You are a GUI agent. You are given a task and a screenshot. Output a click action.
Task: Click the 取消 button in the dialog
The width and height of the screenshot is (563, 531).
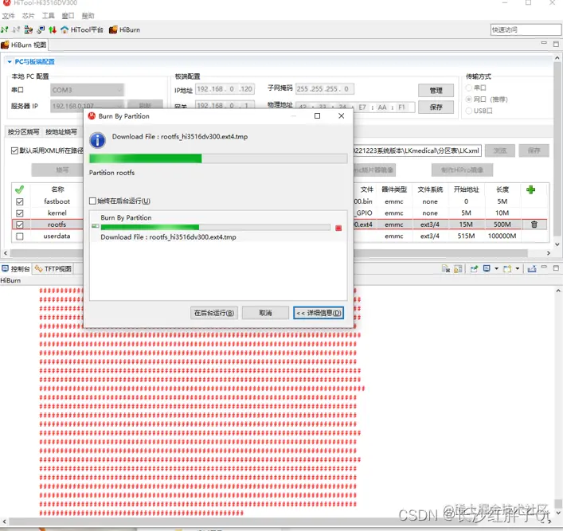(x=265, y=313)
